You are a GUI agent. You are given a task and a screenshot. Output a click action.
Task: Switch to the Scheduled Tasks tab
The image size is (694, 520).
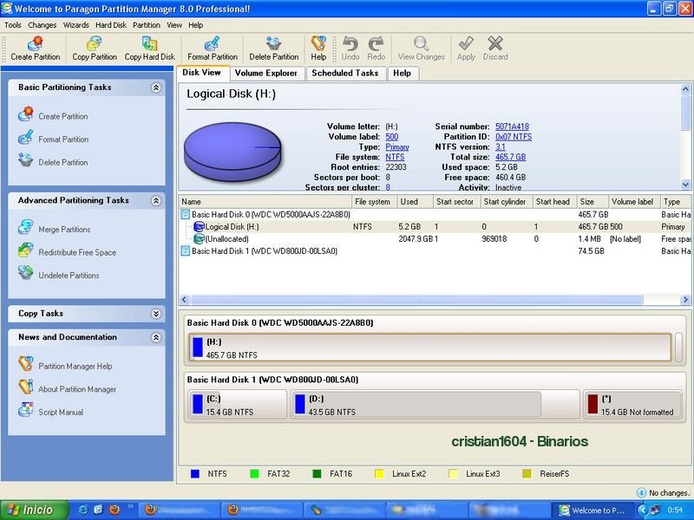(344, 74)
